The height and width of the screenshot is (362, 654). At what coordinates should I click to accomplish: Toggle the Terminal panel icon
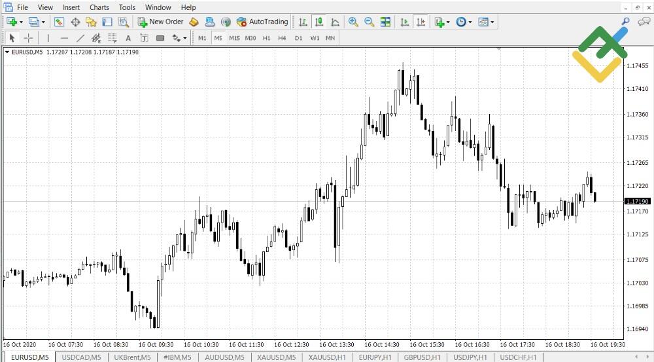point(107,22)
